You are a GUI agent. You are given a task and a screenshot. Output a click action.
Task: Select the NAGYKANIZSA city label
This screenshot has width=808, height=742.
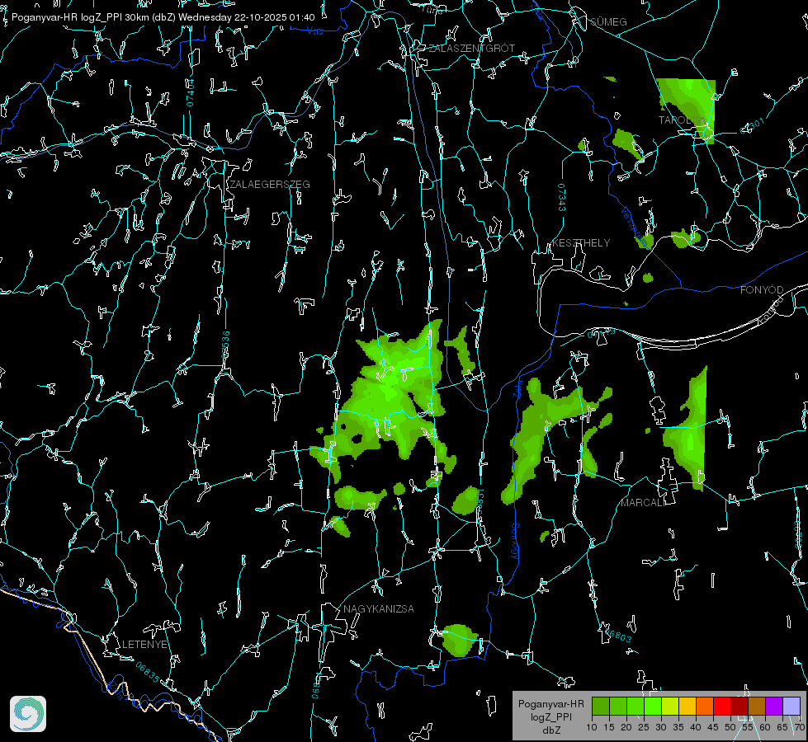(x=379, y=608)
